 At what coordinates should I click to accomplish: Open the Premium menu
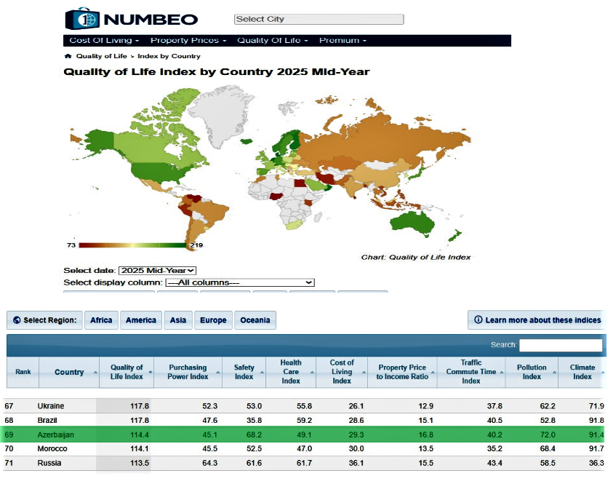[343, 41]
